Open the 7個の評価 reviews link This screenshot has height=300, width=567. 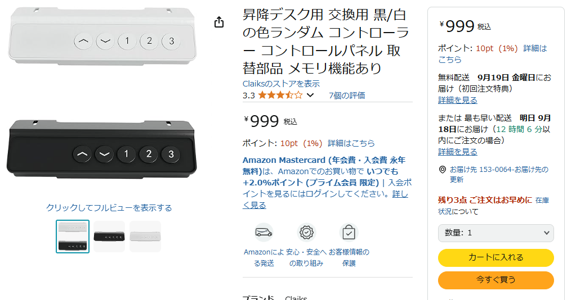point(347,96)
